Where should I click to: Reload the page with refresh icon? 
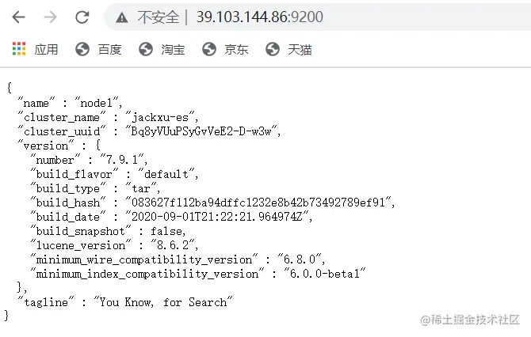(x=82, y=17)
